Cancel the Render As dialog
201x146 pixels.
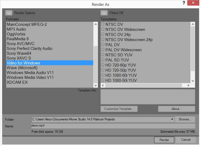tap(186, 140)
